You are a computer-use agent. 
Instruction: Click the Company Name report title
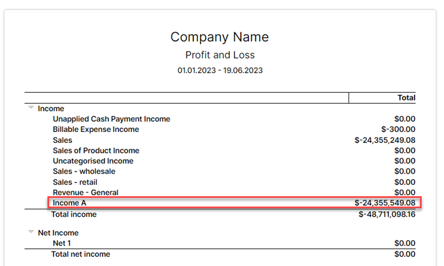pos(220,37)
